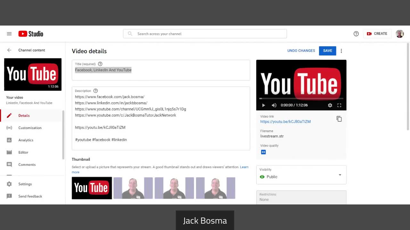
Task: Select the fourth thumbnail option
Action: pos(216,188)
